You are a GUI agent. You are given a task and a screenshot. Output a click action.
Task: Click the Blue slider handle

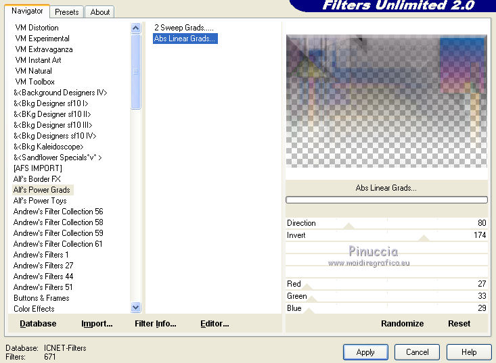[309, 311]
